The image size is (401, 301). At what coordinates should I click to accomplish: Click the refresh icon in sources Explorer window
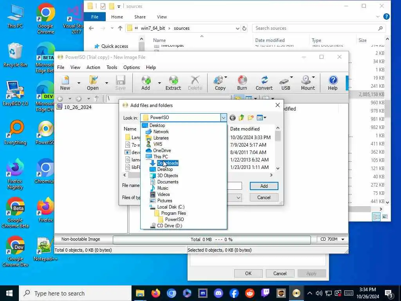tap(244, 28)
